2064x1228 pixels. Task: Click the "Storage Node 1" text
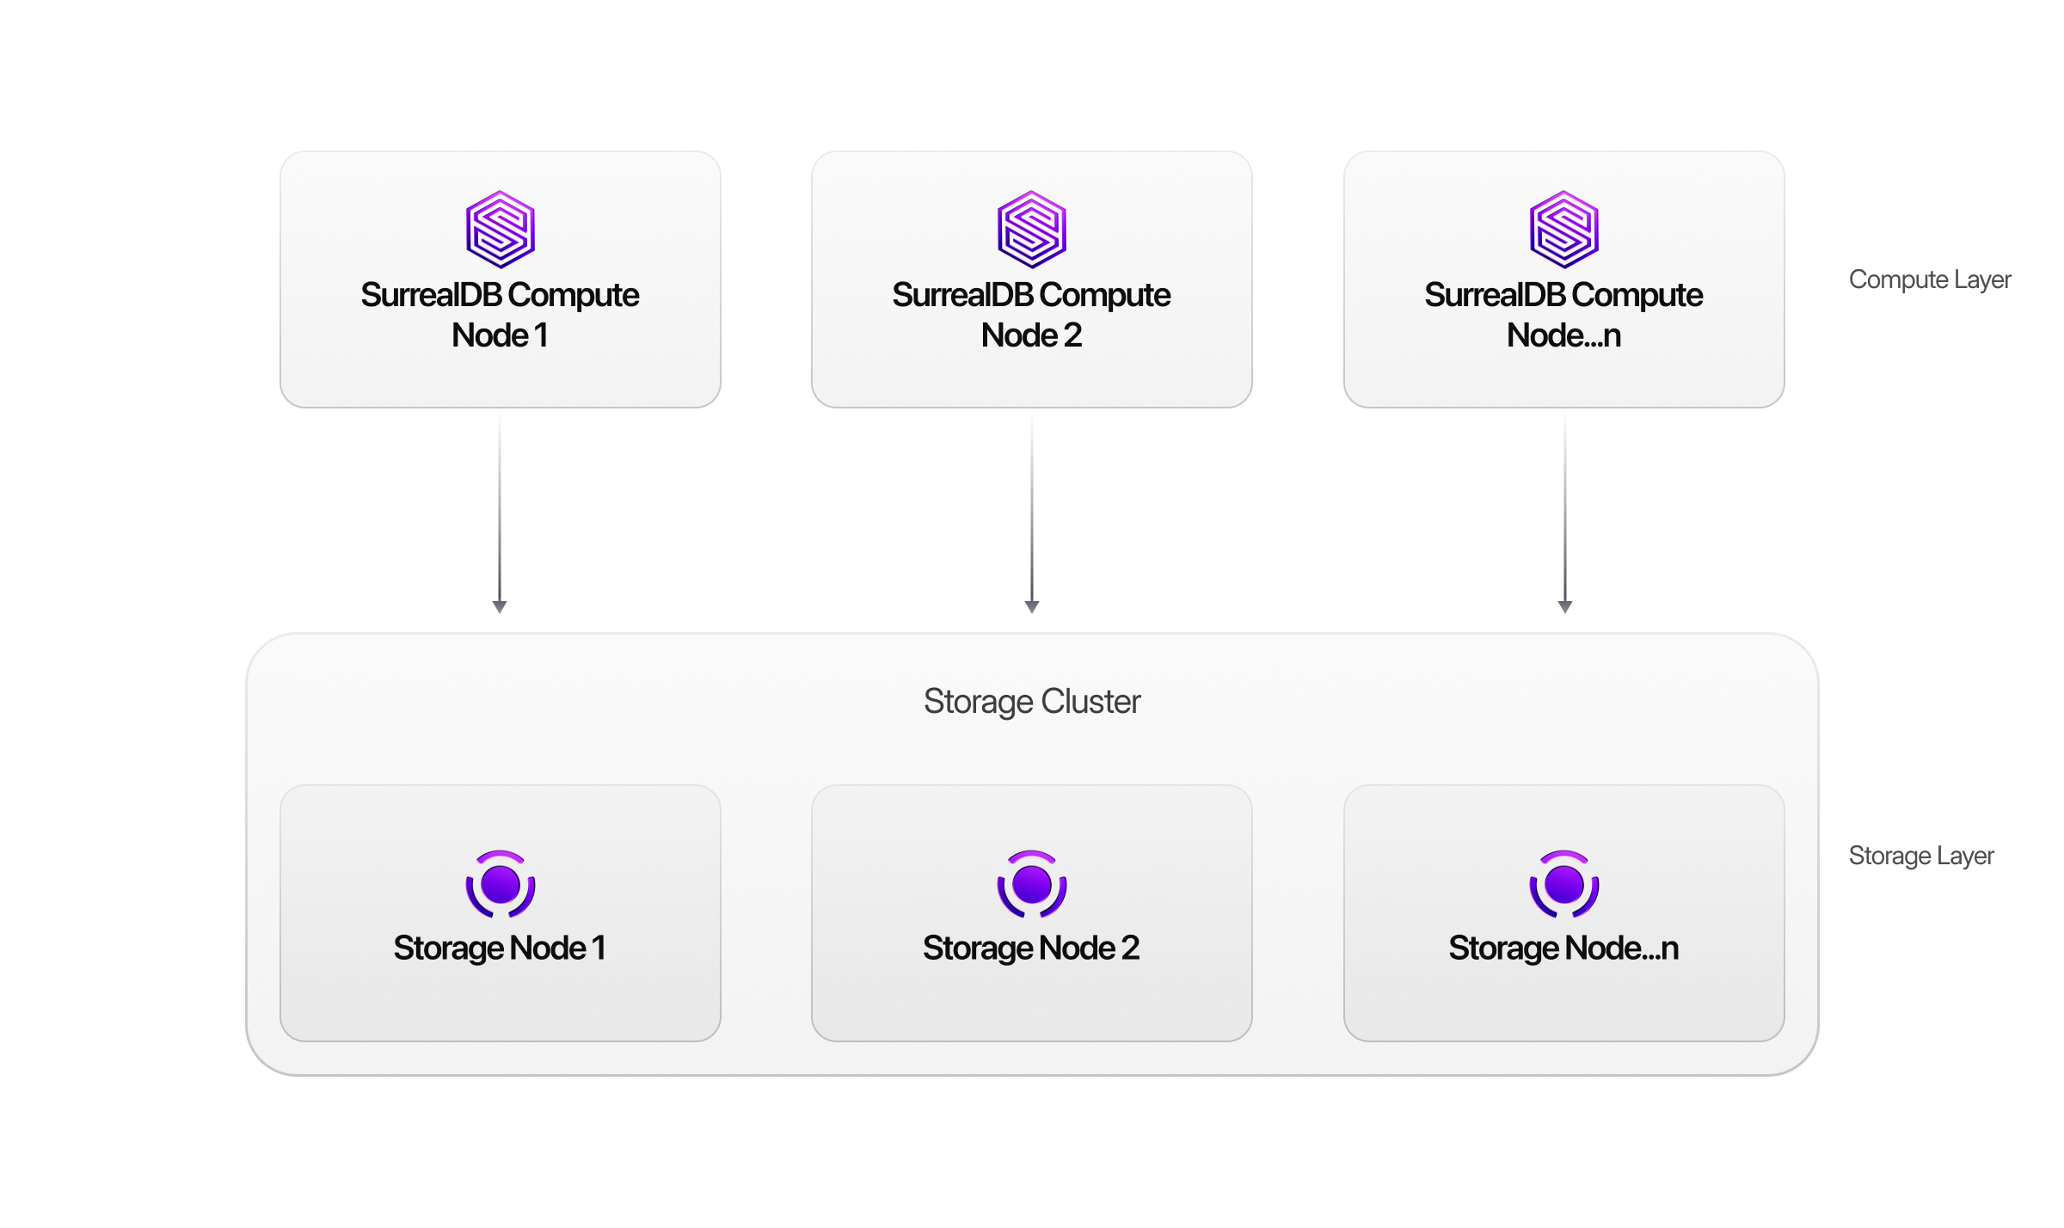coord(501,948)
